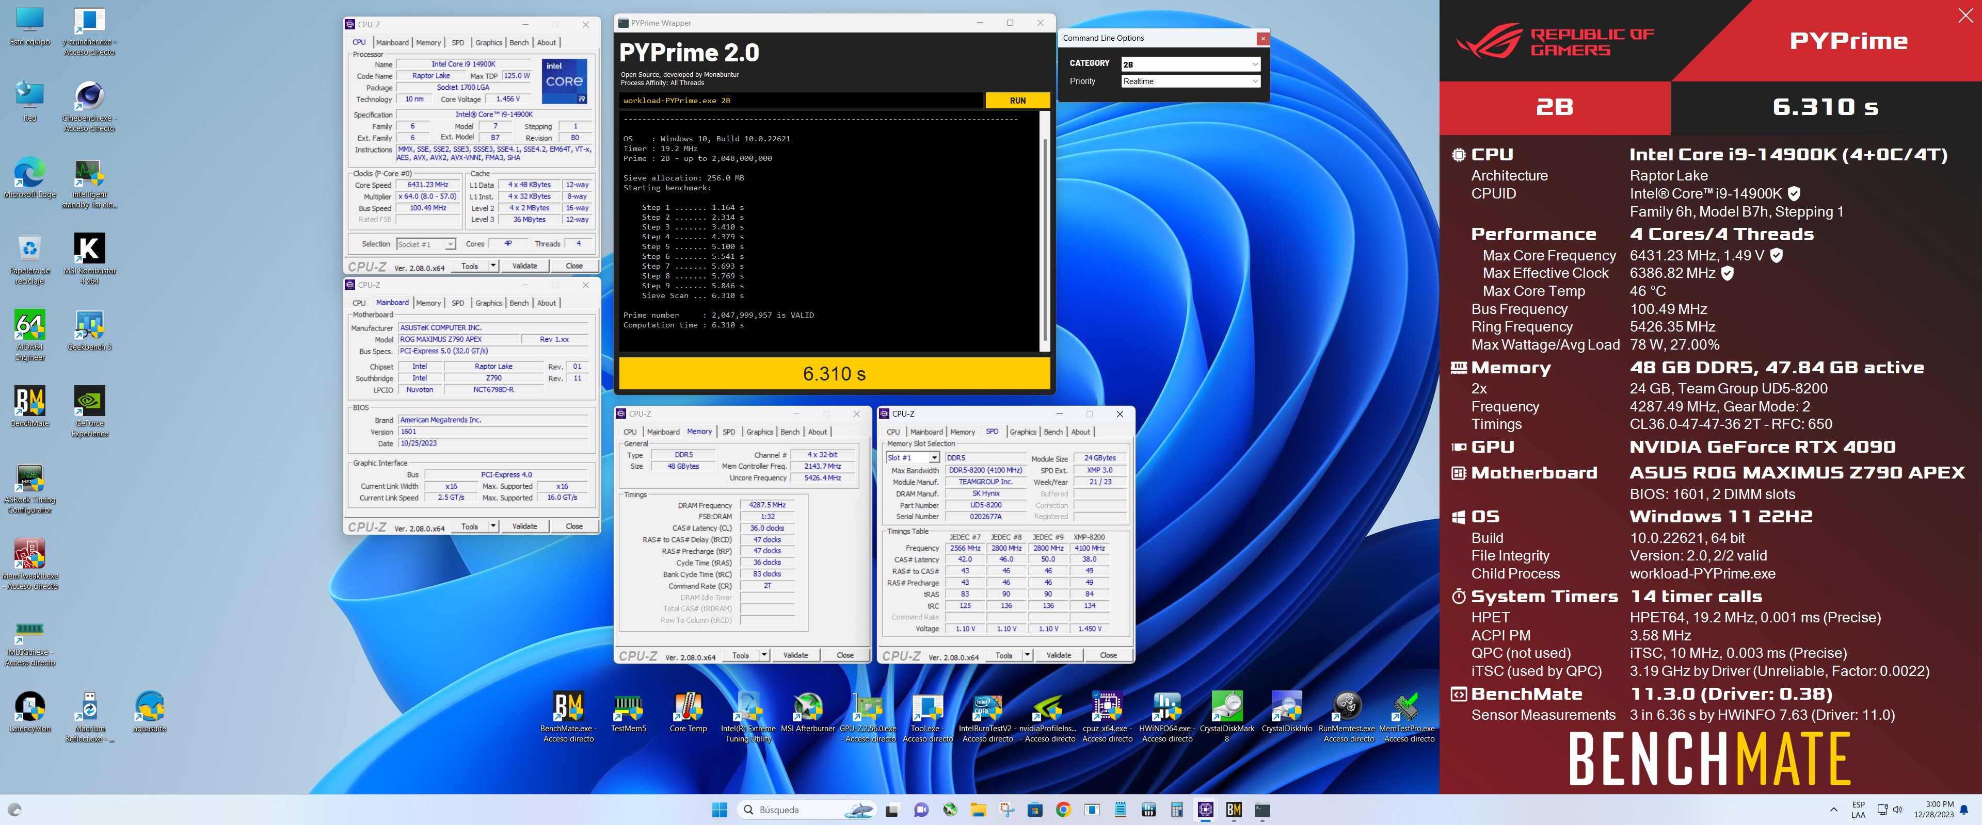
Task: Select the aquasuite desktop icon
Action: coord(149,712)
